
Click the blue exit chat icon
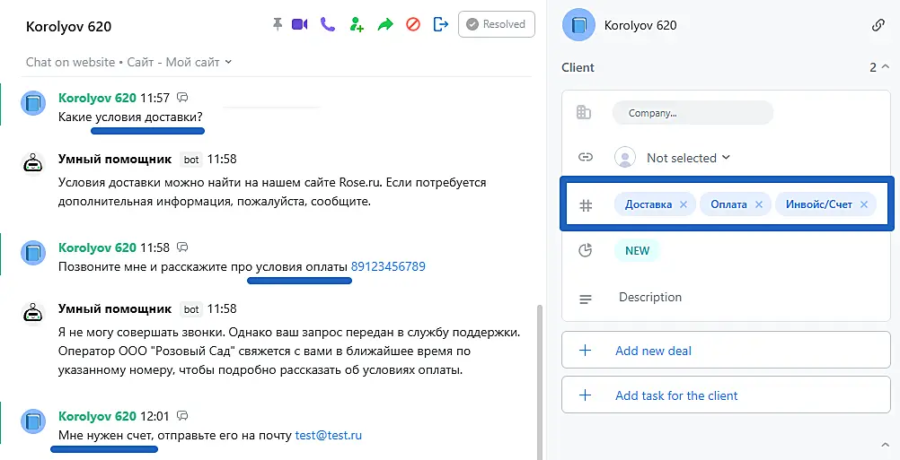(440, 25)
